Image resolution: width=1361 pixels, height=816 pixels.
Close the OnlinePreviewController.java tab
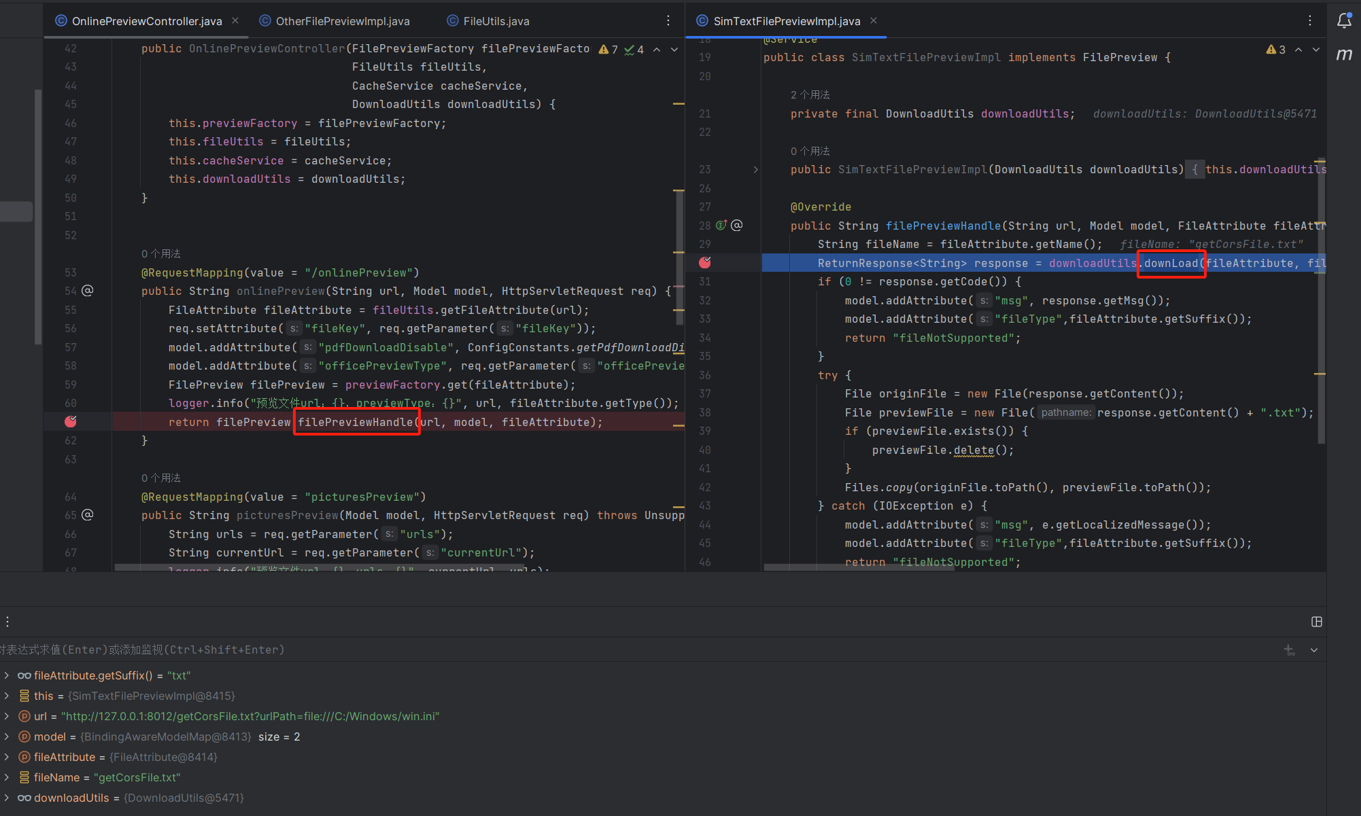[x=235, y=21]
